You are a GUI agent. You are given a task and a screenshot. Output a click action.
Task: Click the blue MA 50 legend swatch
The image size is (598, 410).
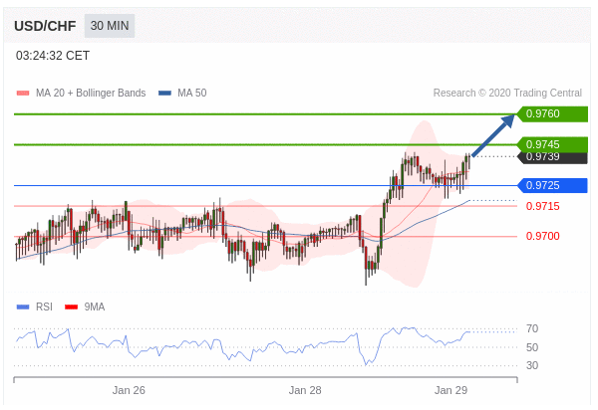click(164, 94)
